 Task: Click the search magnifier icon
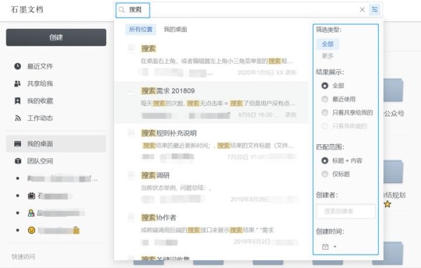point(121,10)
